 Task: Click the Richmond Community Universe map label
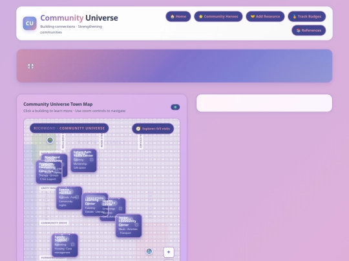pos(69,128)
